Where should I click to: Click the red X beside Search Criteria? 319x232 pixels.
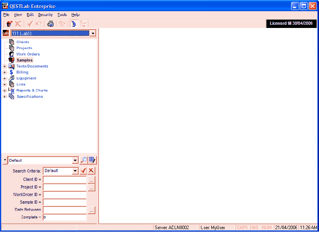(91, 171)
